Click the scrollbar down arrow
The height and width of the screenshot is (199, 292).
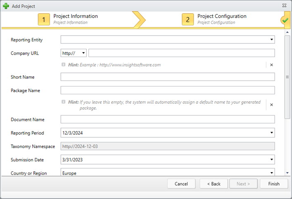tap(287, 173)
